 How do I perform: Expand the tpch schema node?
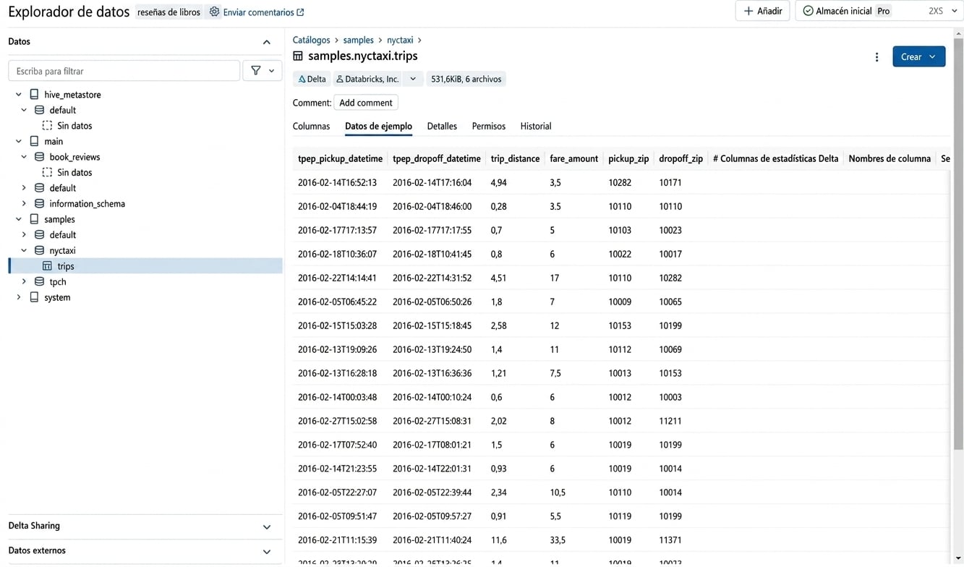(24, 282)
